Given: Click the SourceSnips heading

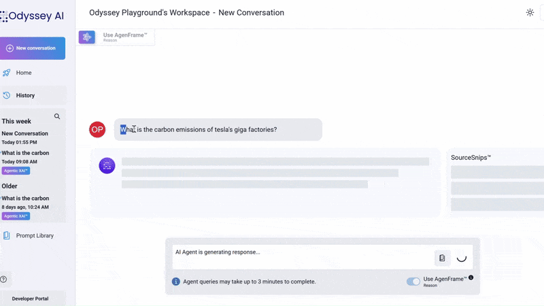Looking at the screenshot, I should [x=471, y=158].
